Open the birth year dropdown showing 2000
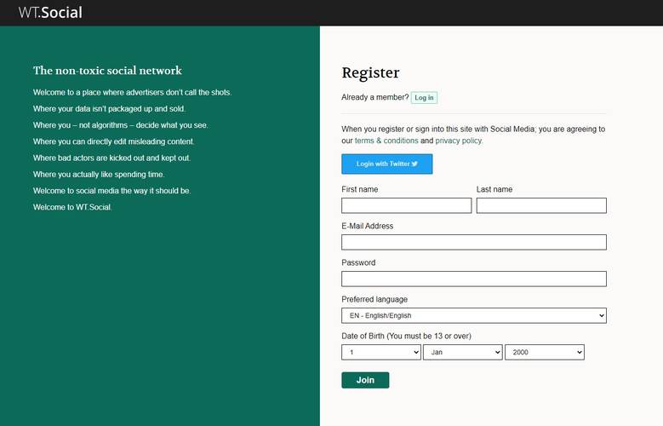This screenshot has height=426, width=663. [545, 353]
